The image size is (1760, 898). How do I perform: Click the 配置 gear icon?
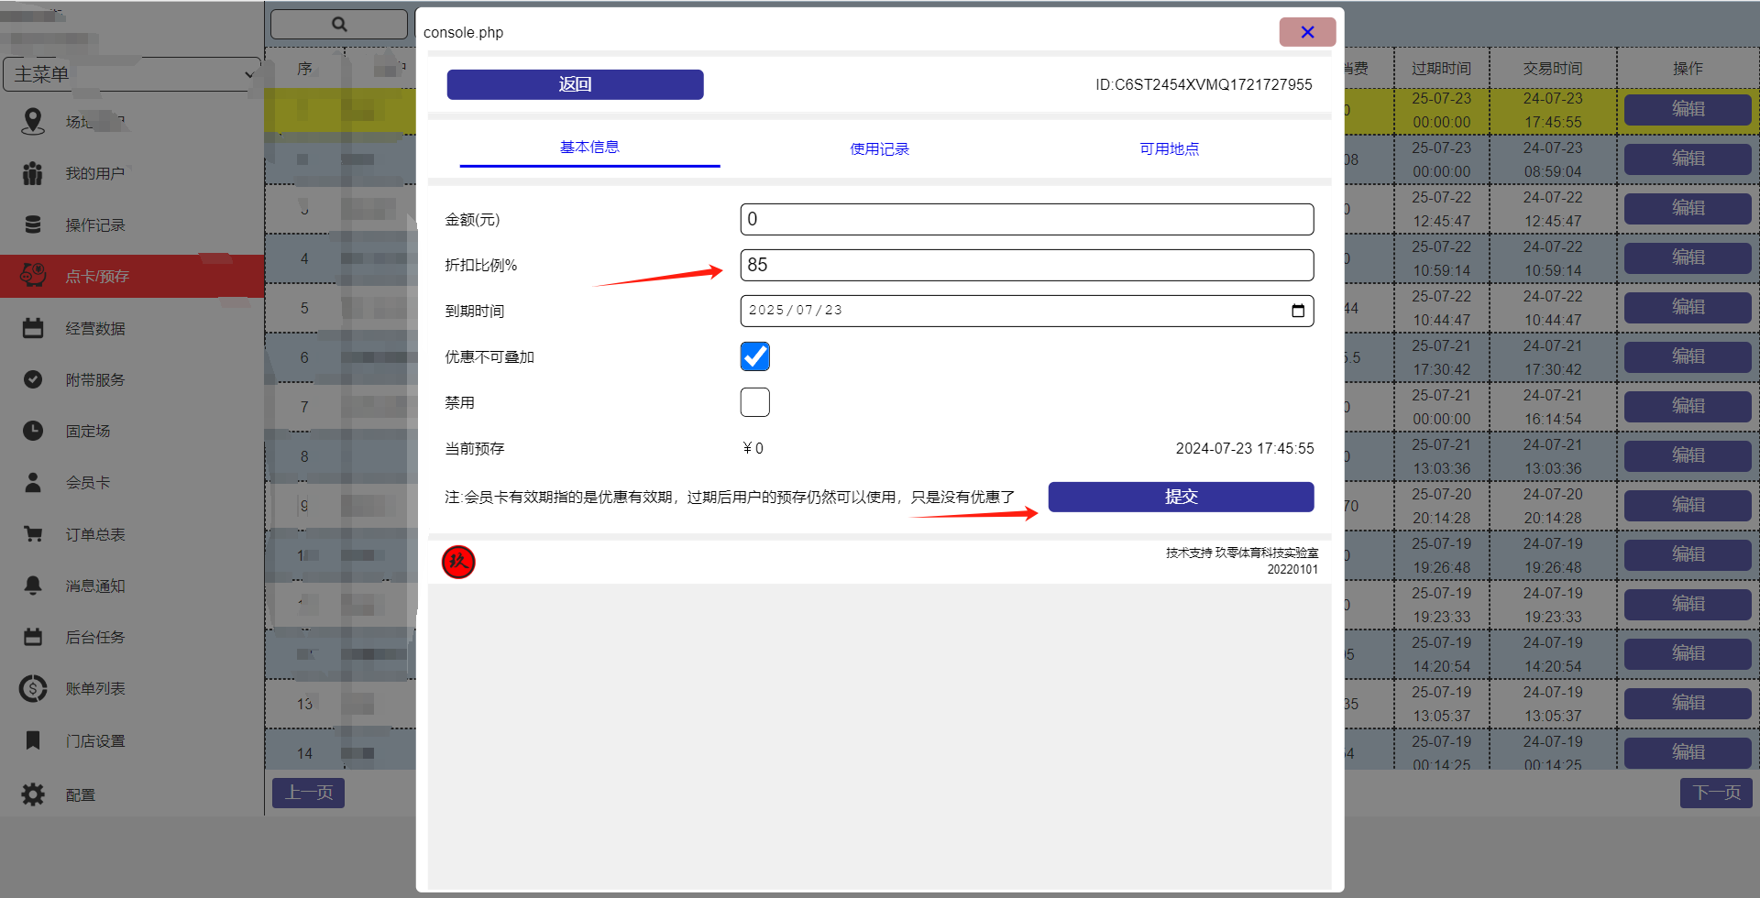pos(33,794)
